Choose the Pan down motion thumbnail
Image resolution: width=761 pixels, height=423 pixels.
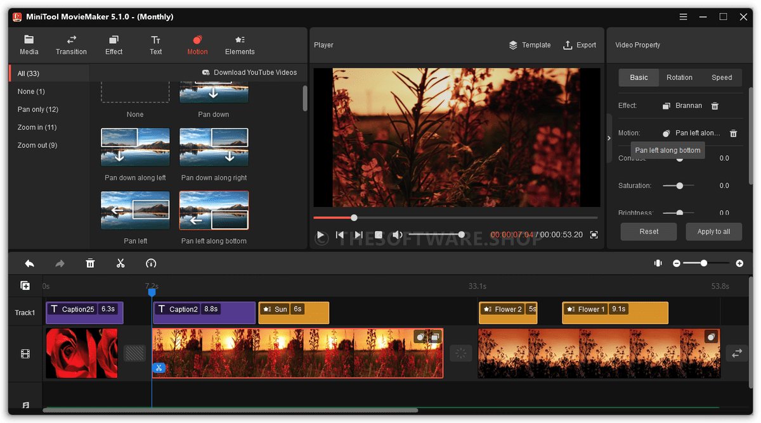pos(214,92)
